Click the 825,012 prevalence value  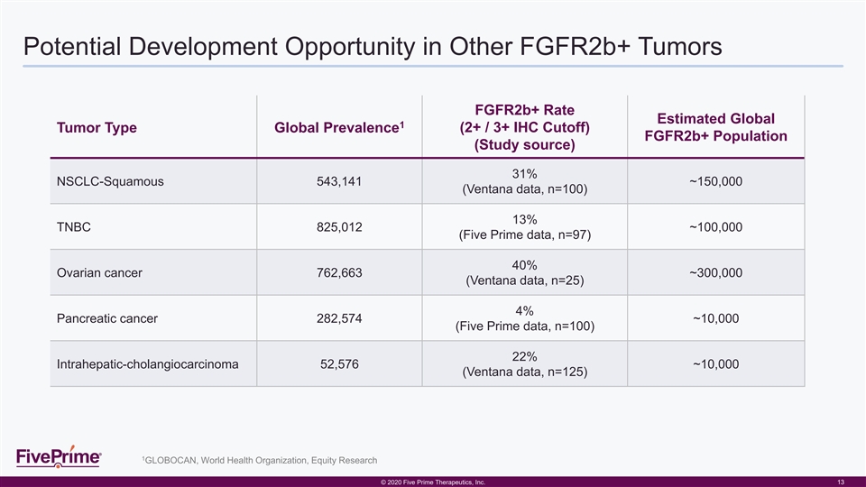pos(335,227)
